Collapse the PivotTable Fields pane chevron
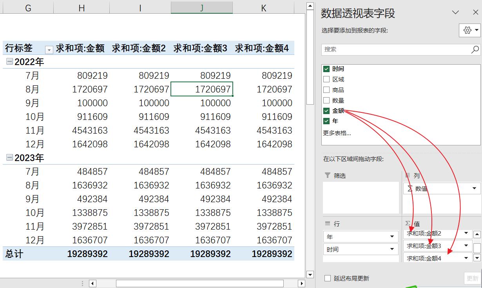 pyautogui.click(x=456, y=13)
